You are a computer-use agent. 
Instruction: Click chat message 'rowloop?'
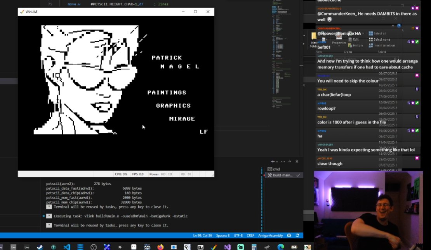326,109
